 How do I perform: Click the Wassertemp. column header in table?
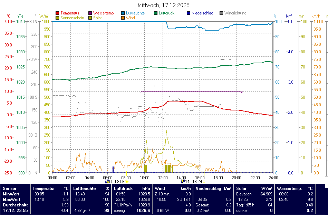click(x=289, y=189)
